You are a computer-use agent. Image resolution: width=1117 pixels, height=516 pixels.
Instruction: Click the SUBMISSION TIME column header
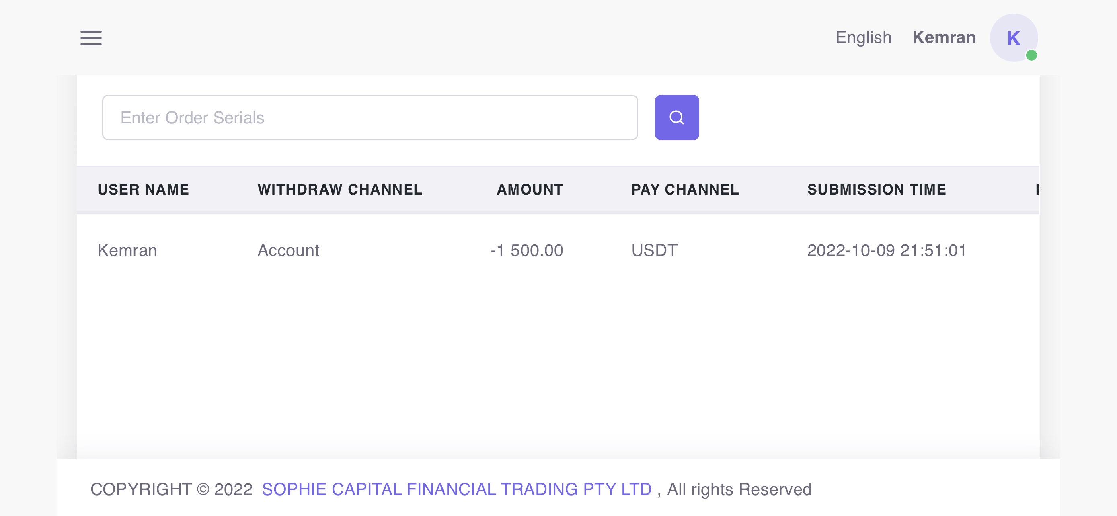click(876, 189)
